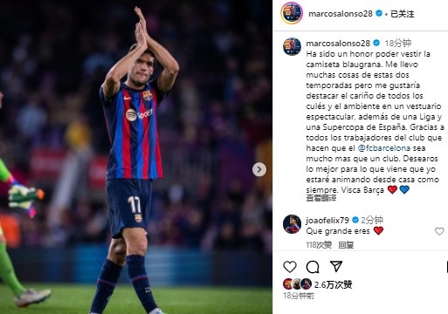The height and width of the screenshot is (314, 448).
Task: Open joaofelix79 username link
Action: (327, 221)
